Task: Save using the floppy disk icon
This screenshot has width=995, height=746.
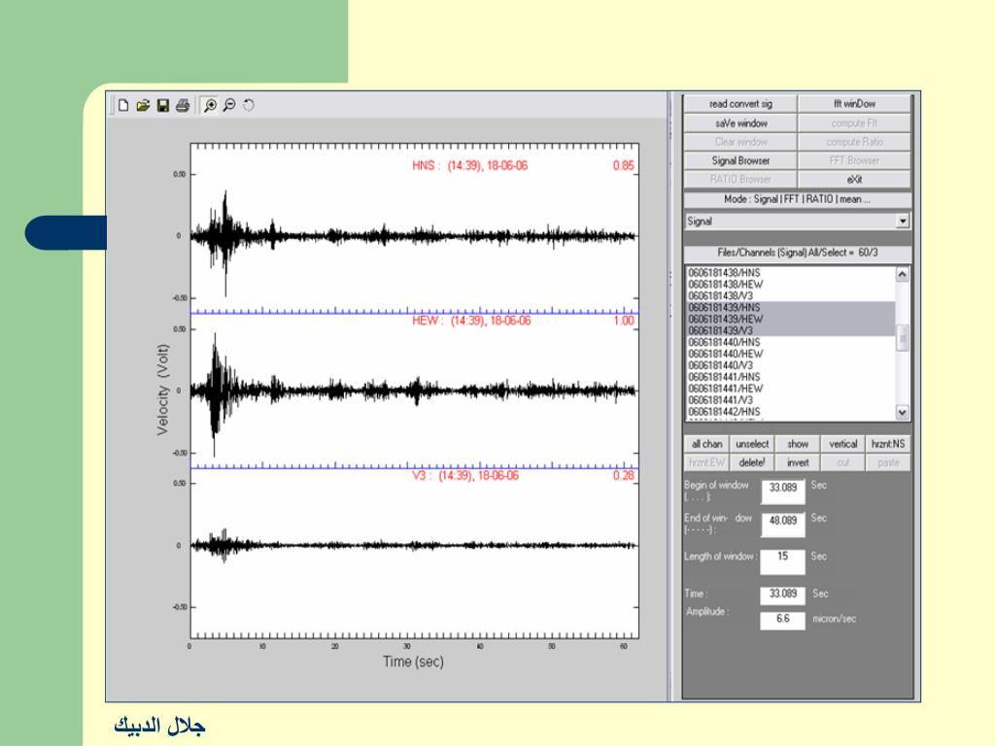Action: coord(163,105)
